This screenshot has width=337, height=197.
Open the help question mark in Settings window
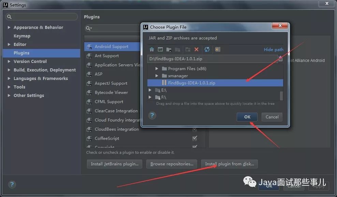point(12,184)
